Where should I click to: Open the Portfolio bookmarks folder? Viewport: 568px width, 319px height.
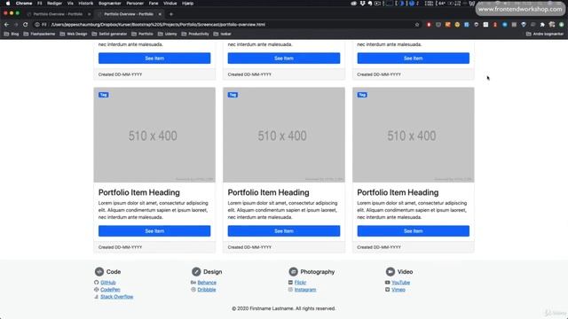142,34
